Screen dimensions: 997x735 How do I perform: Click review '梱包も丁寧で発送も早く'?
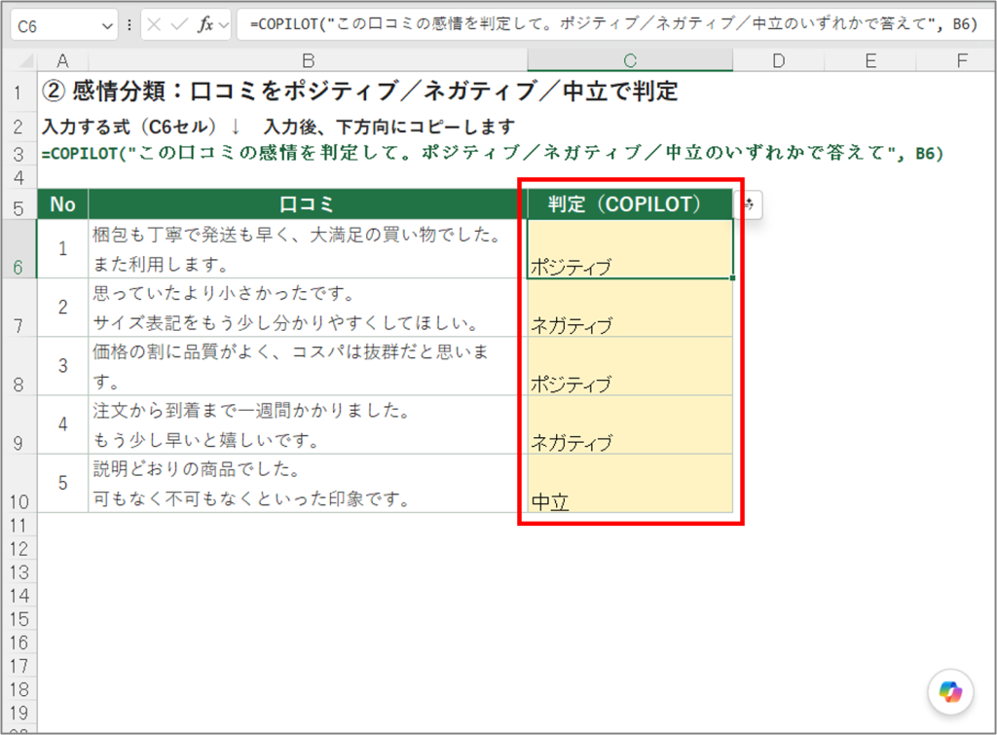click(x=308, y=249)
